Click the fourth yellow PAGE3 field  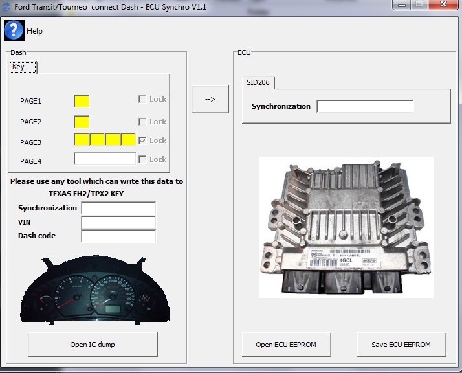pyautogui.click(x=129, y=139)
